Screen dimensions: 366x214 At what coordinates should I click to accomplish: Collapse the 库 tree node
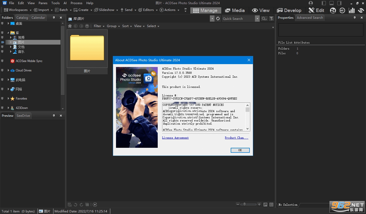point(8,33)
